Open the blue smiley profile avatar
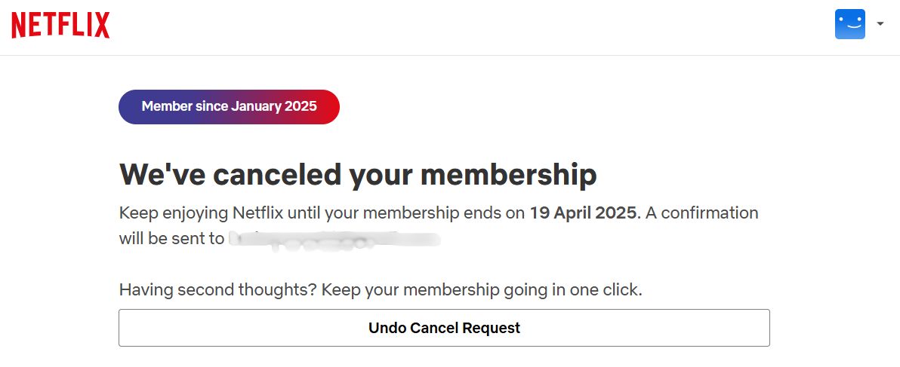The image size is (900, 367). click(x=849, y=24)
